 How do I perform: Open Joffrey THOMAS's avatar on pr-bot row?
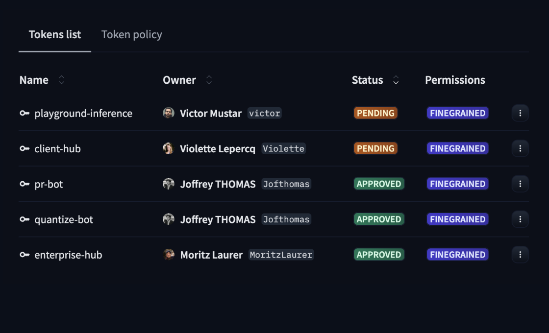[x=169, y=184]
